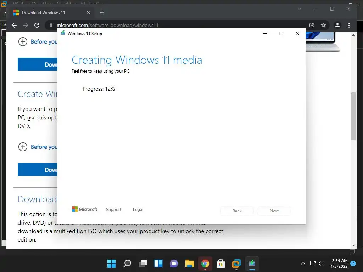Show hidden system tray icons

point(303,263)
